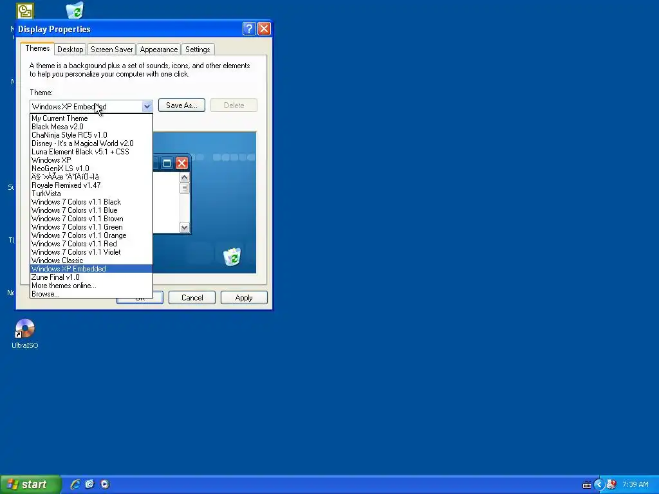Choose Luna Element Black v5.1 + CSS
The height and width of the screenshot is (494, 659).
click(91, 152)
